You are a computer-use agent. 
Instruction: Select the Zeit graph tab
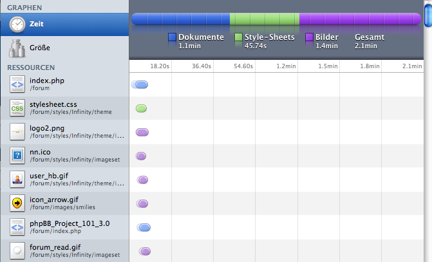pyautogui.click(x=64, y=24)
